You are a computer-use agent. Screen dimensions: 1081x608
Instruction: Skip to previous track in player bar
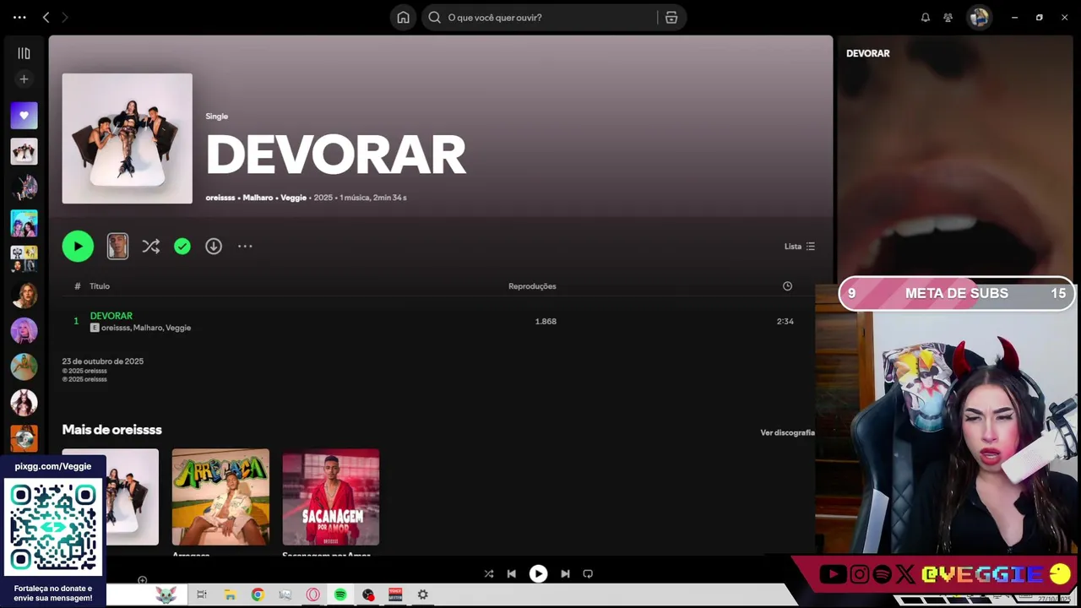512,573
